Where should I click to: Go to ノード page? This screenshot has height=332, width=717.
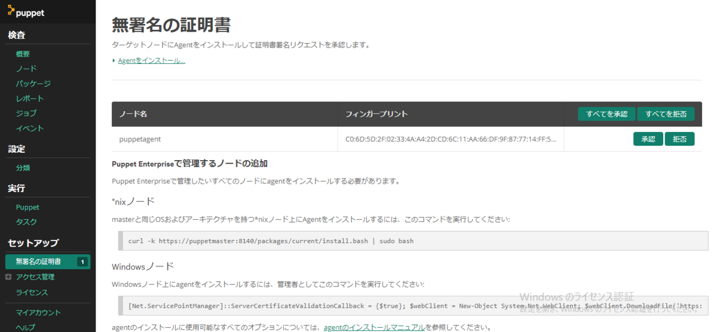[x=26, y=69]
